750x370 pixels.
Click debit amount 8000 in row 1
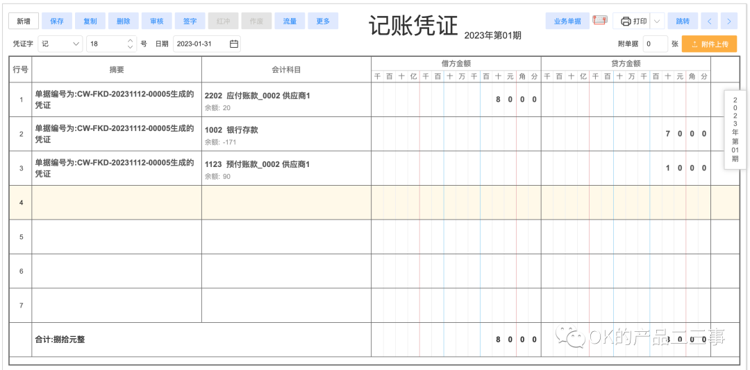[x=516, y=100]
